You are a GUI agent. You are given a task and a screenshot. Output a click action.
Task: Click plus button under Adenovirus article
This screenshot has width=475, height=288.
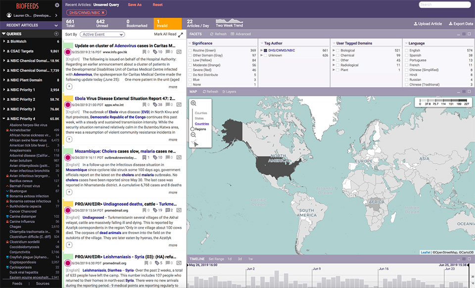69,87
